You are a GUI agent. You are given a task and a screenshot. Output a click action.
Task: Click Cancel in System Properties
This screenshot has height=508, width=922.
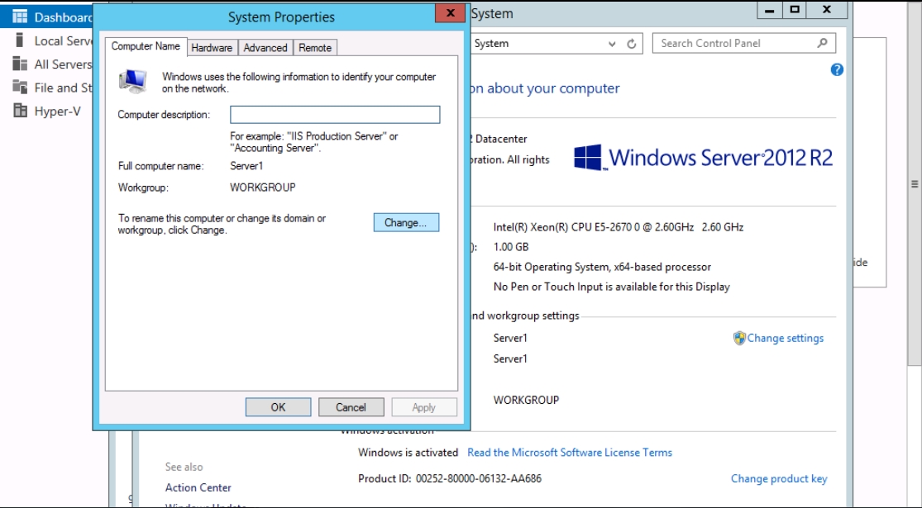click(351, 407)
